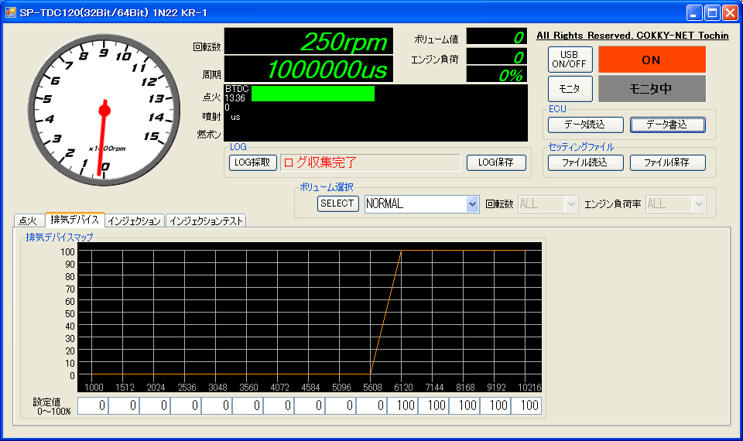This screenshot has width=743, height=441.
Task: Open the NORMAL volume selection dropdown
Action: tap(472, 204)
